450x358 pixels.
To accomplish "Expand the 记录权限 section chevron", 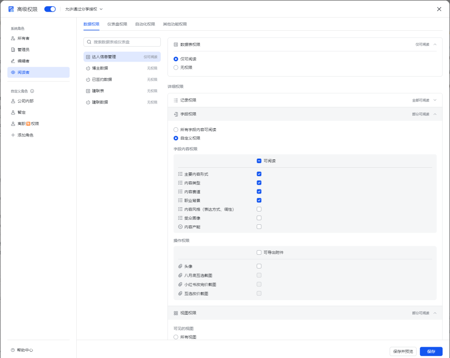I will (x=435, y=100).
